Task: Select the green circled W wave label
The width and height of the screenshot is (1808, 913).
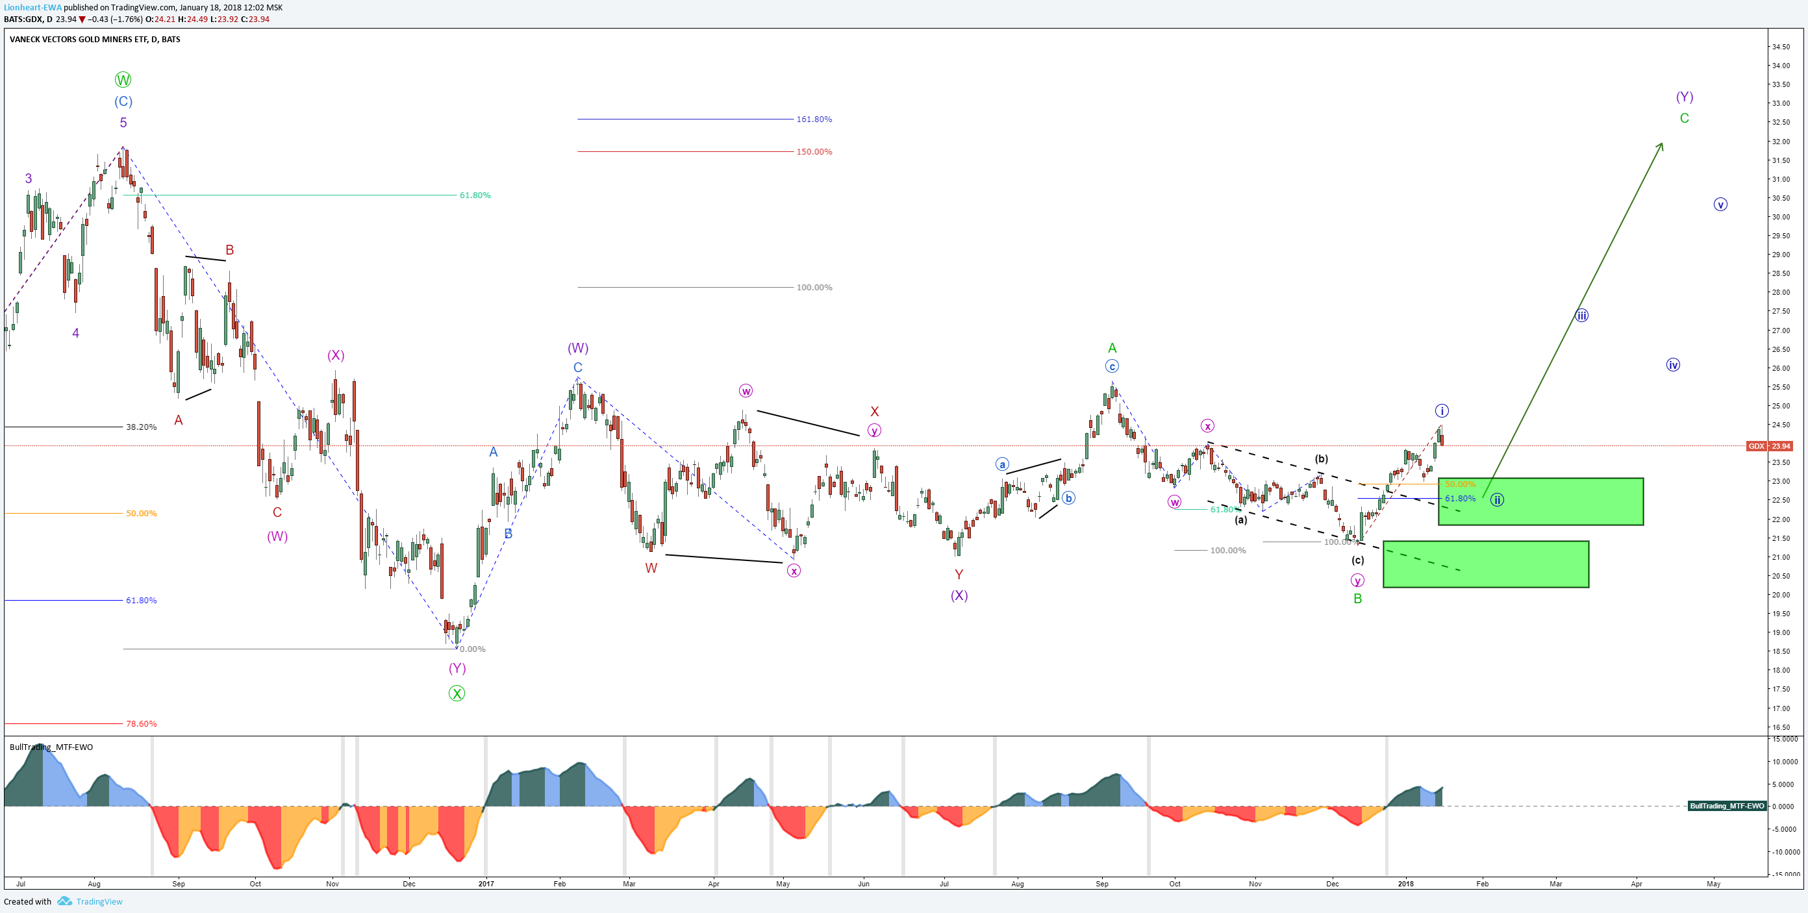Action: click(123, 79)
